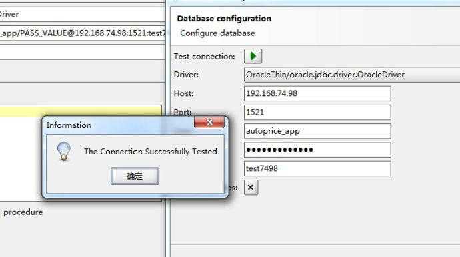Open the Driver combo box OracleThin

[x=352, y=75]
